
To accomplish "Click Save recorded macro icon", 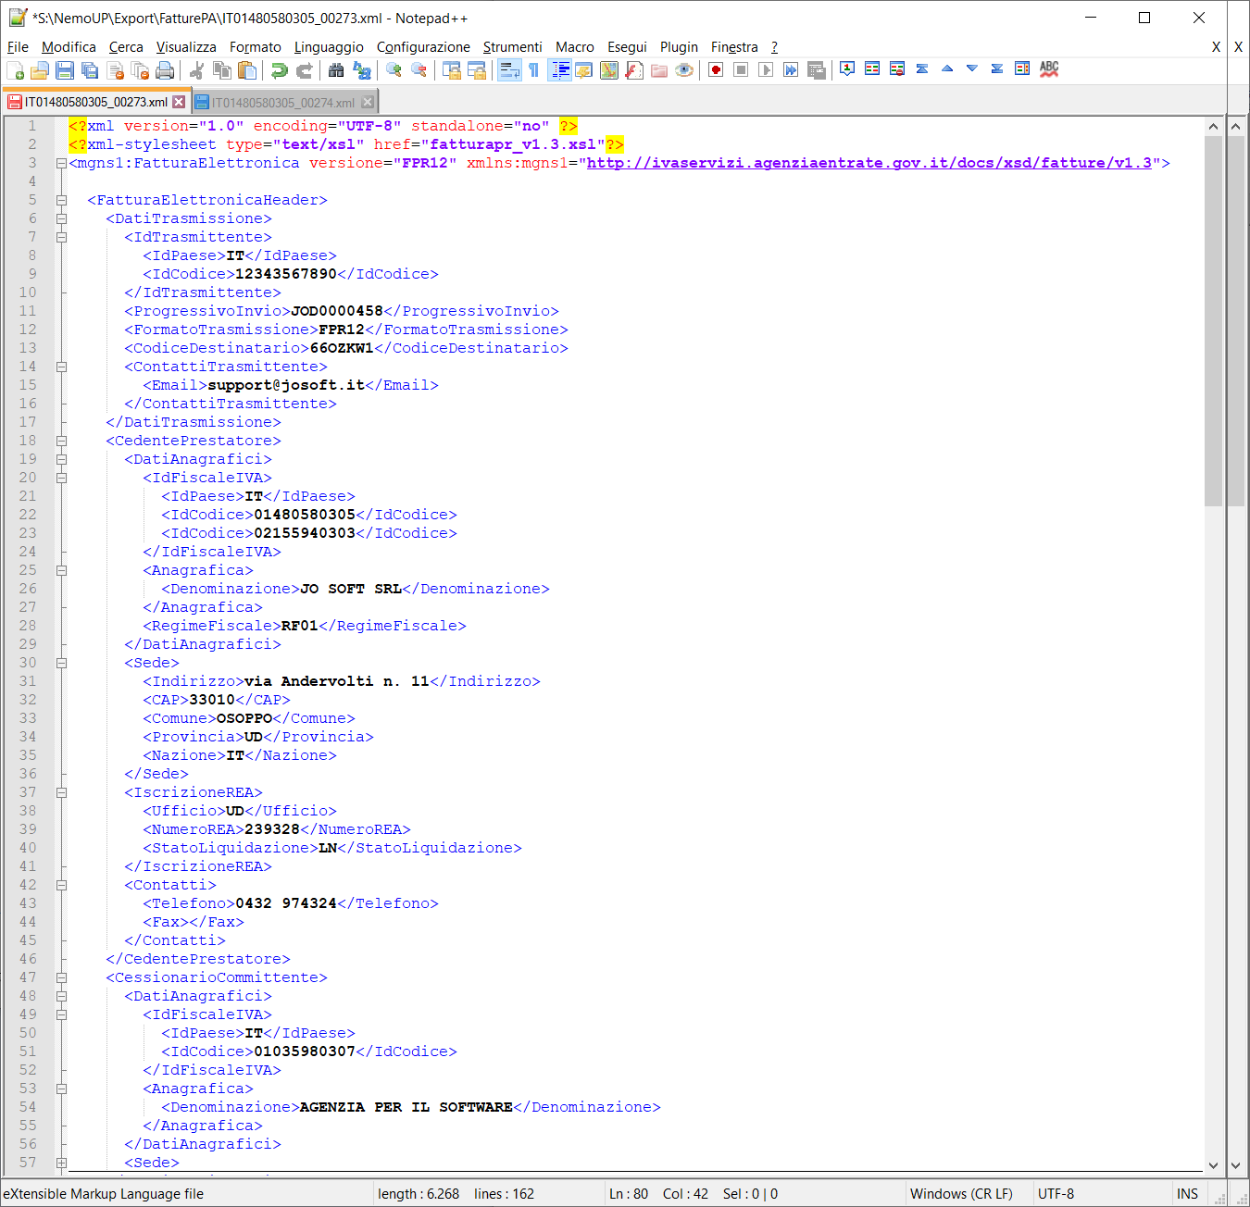I will tap(816, 70).
